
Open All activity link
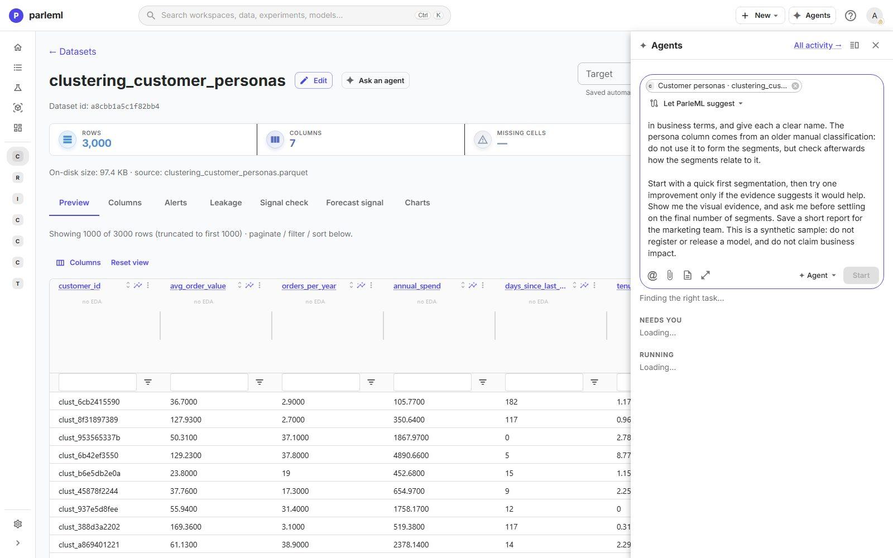pos(818,45)
